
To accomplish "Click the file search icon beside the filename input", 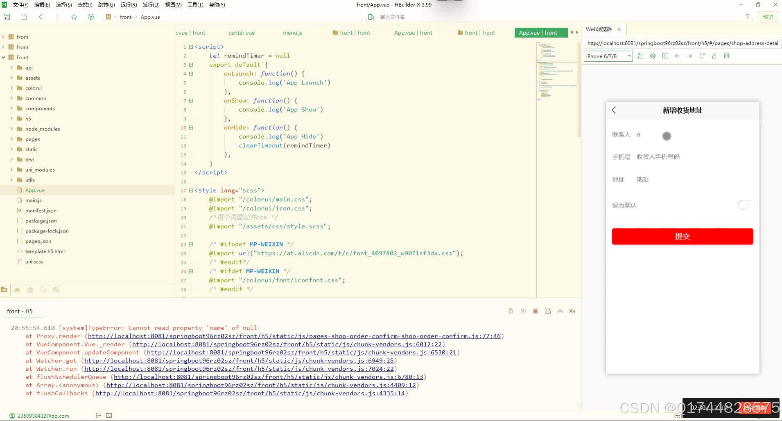I will click(371, 17).
